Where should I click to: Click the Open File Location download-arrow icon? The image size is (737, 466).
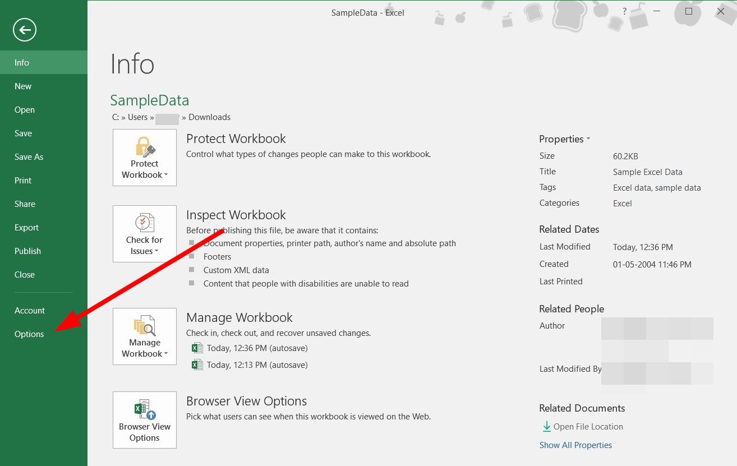pyautogui.click(x=546, y=427)
